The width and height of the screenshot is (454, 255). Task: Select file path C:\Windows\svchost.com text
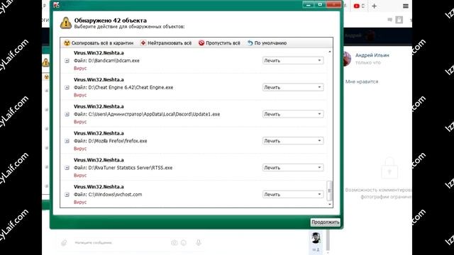point(115,195)
